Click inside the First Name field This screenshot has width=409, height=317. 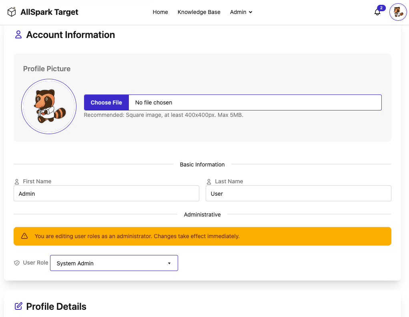106,193
